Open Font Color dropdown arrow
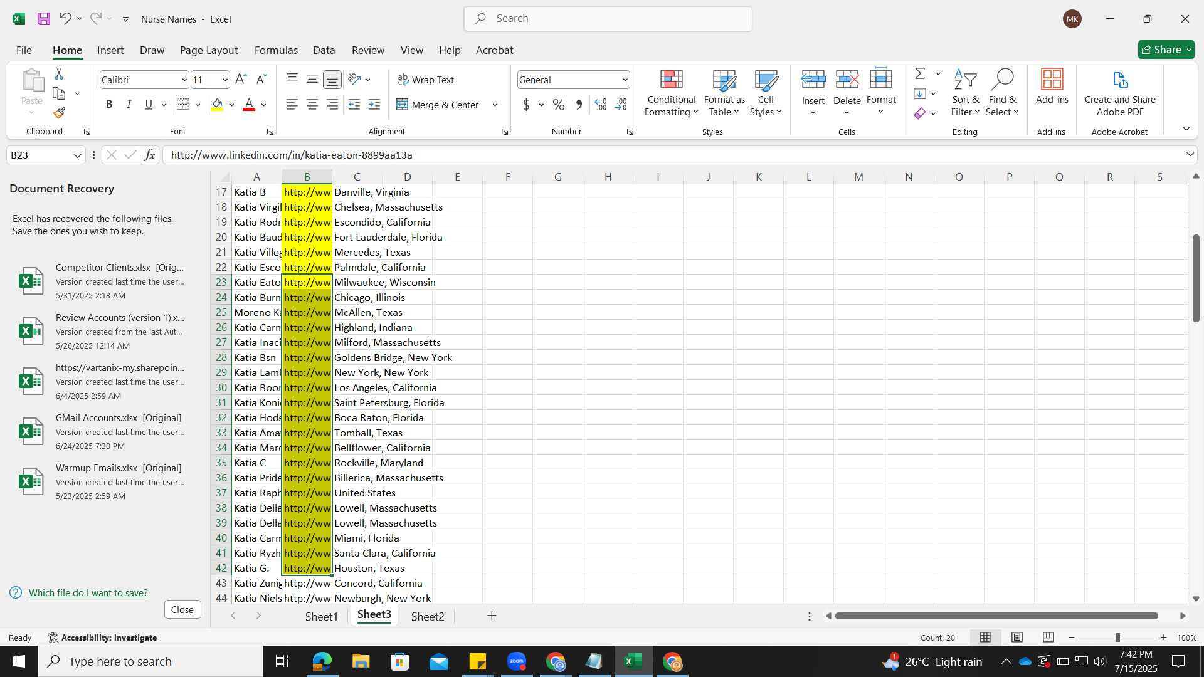1204x677 pixels. click(264, 105)
